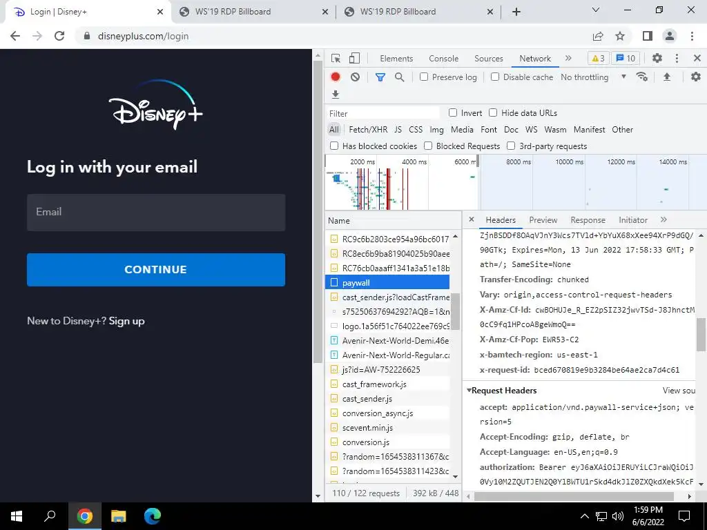Click the Sign up link
This screenshot has width=707, height=530.
coord(127,321)
